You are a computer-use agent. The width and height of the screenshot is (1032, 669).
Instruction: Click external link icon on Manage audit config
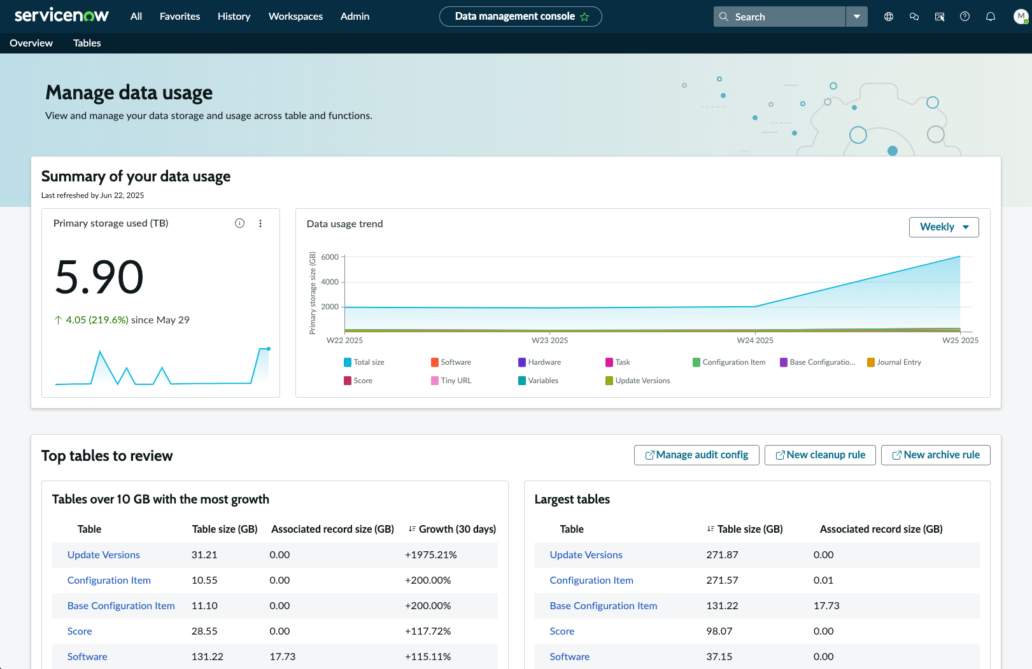click(650, 455)
